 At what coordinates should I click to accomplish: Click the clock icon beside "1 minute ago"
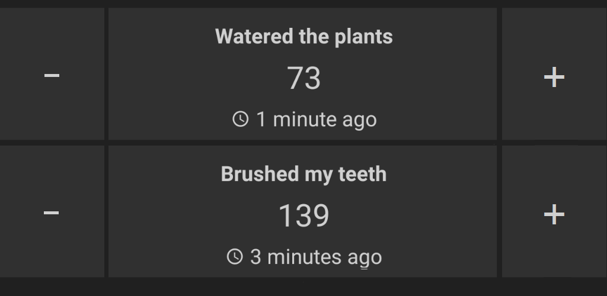[240, 119]
